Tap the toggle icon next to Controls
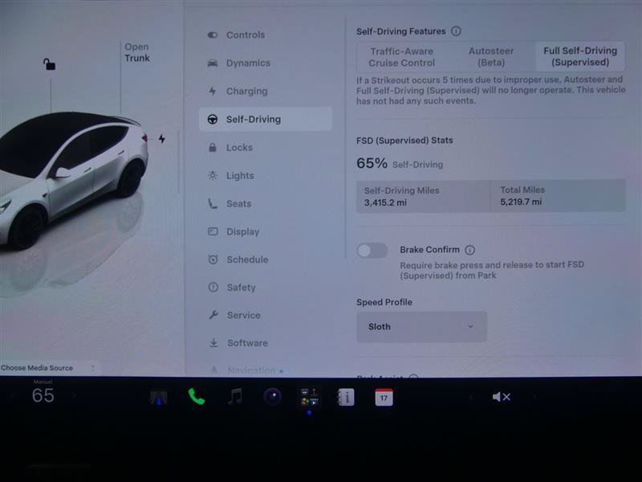642x482 pixels. 213,35
